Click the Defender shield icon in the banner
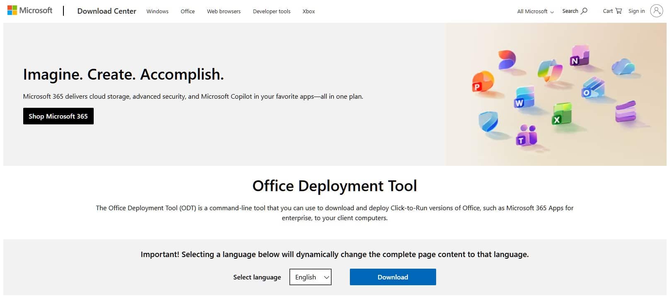The height and width of the screenshot is (301, 672). tap(488, 121)
